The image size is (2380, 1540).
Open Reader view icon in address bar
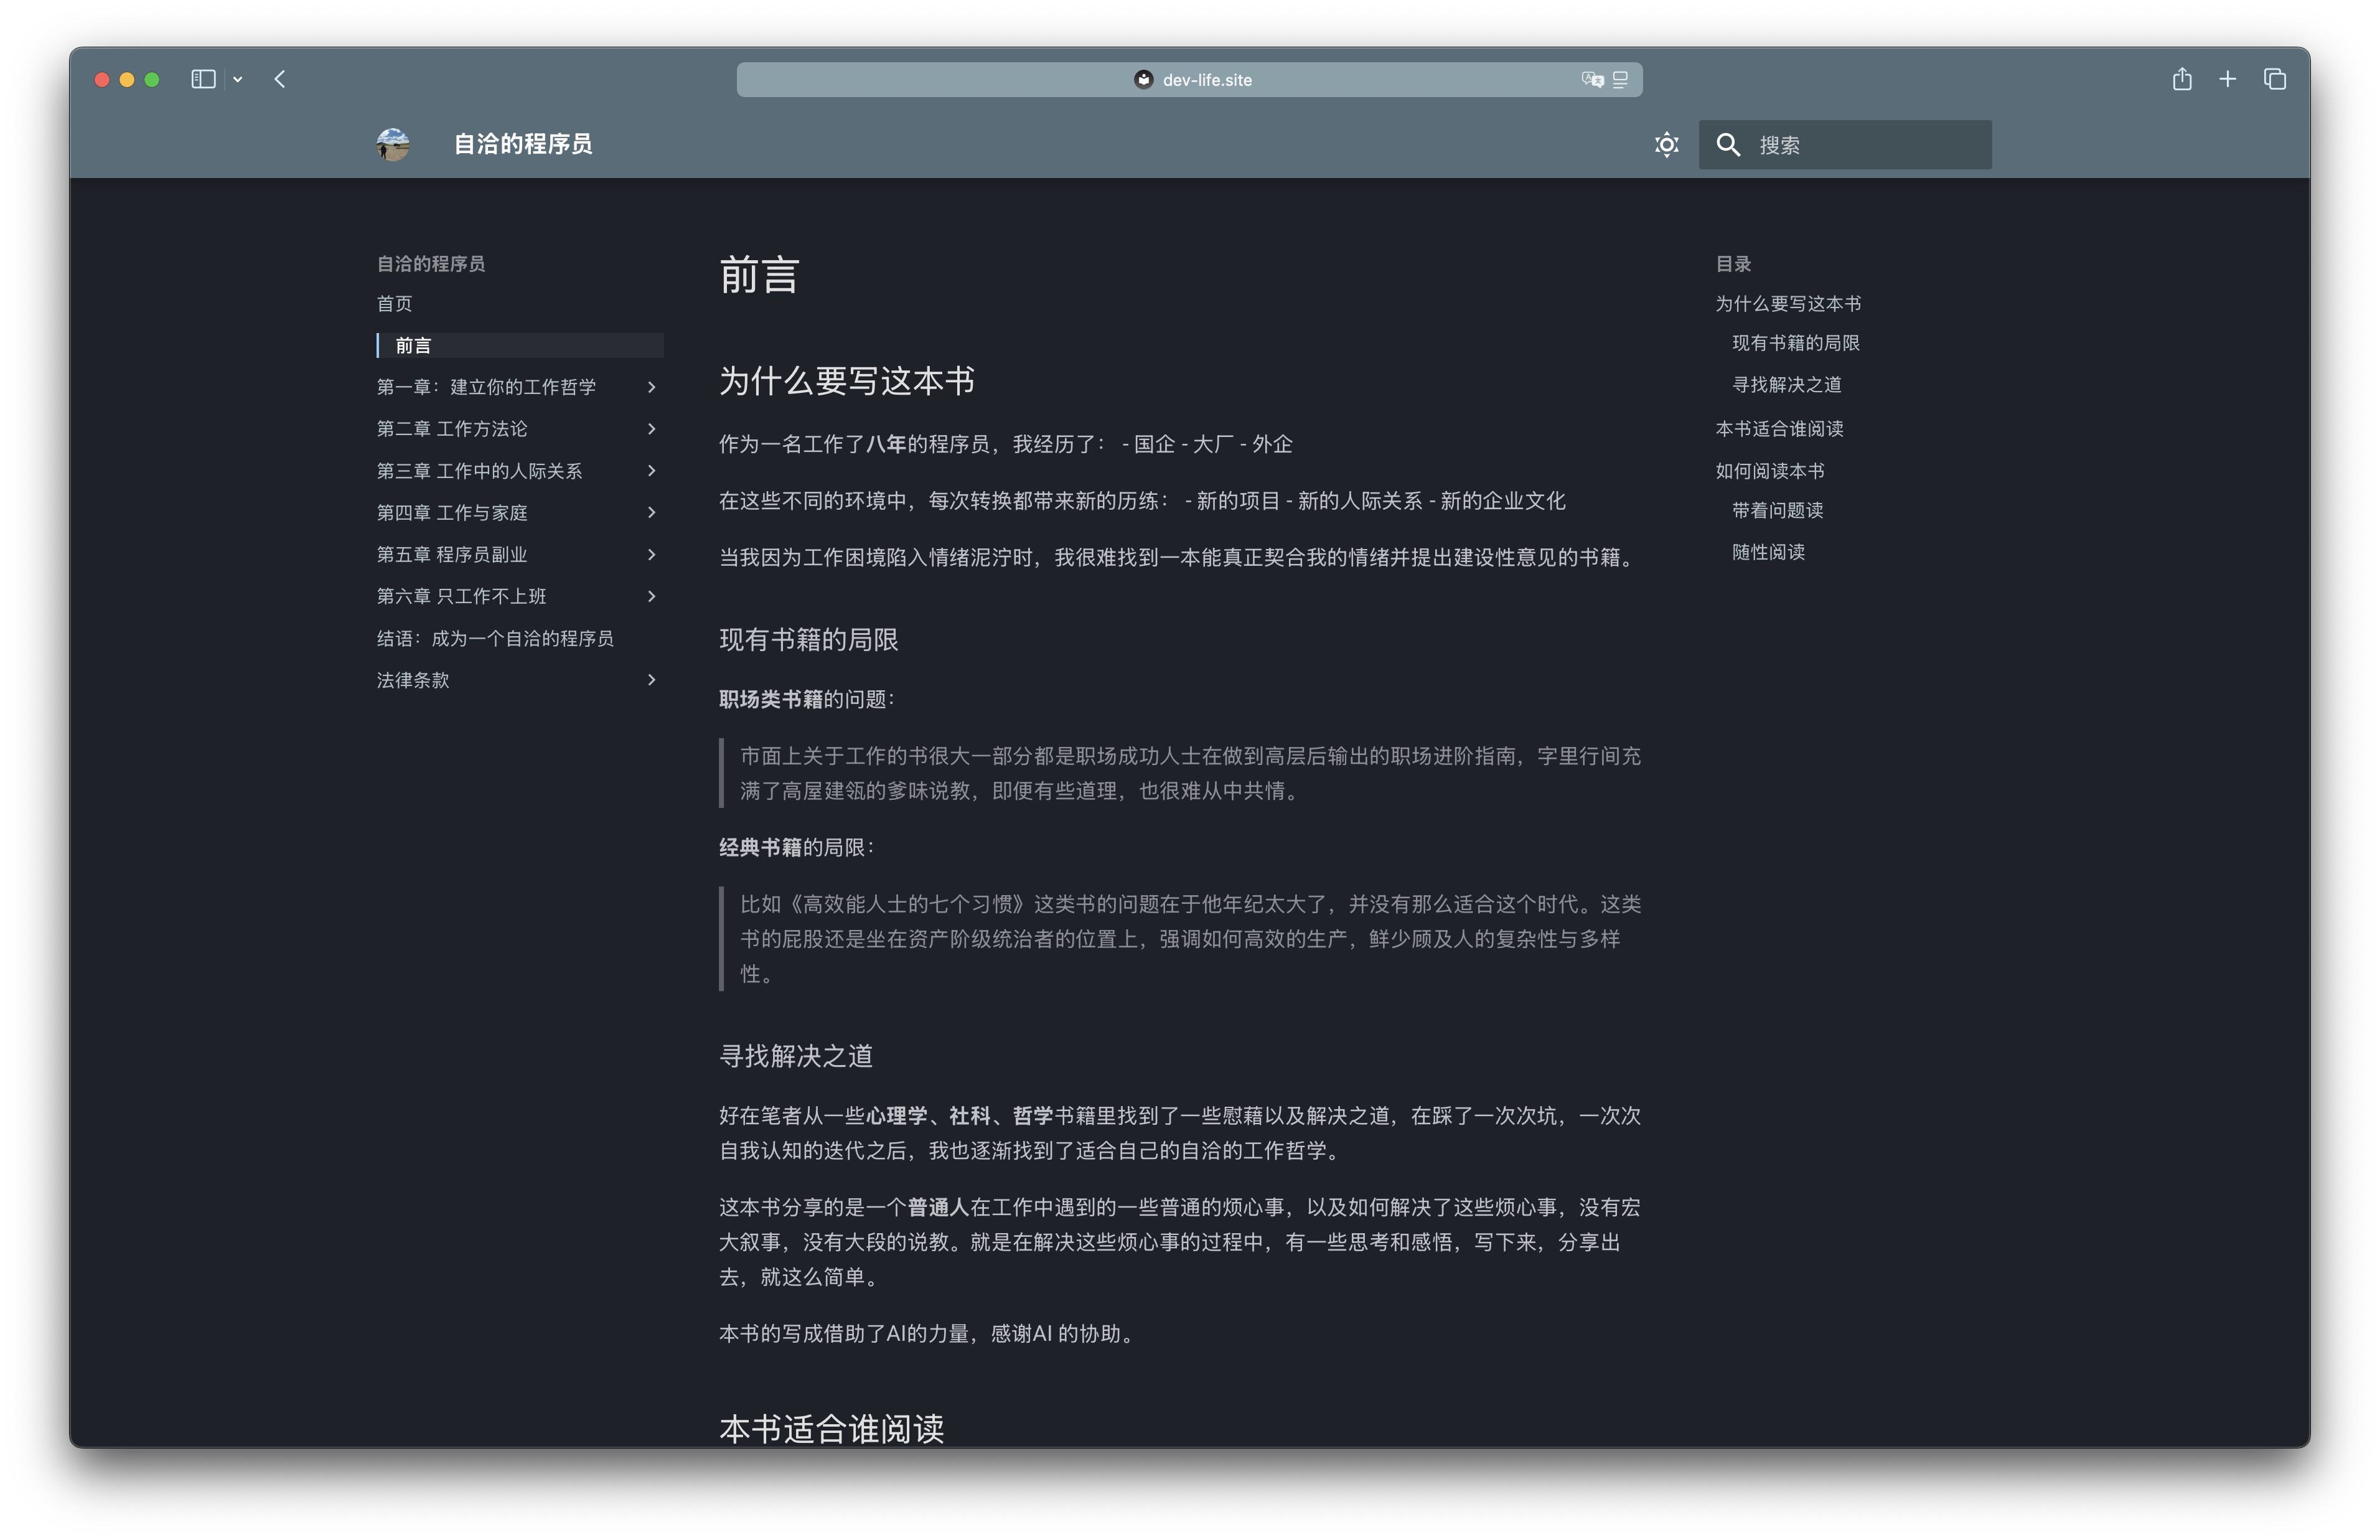coord(1620,79)
